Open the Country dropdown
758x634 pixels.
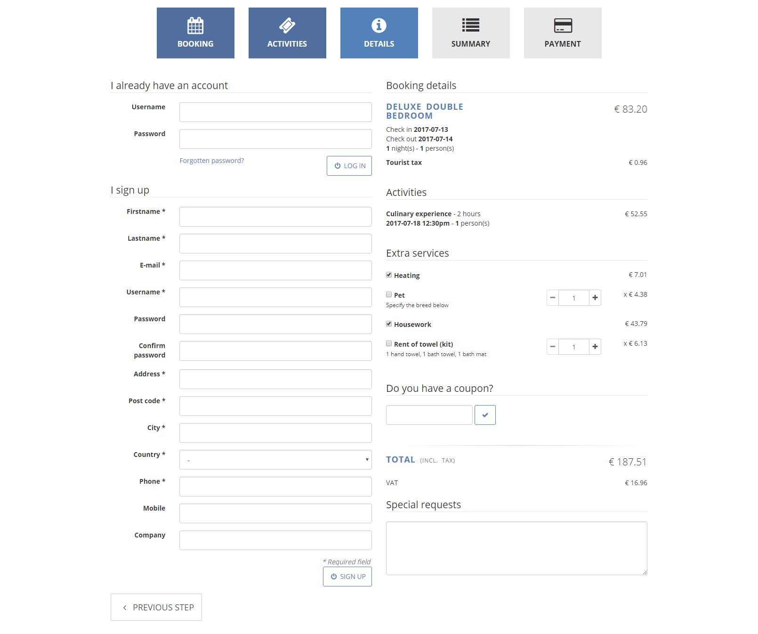275,460
